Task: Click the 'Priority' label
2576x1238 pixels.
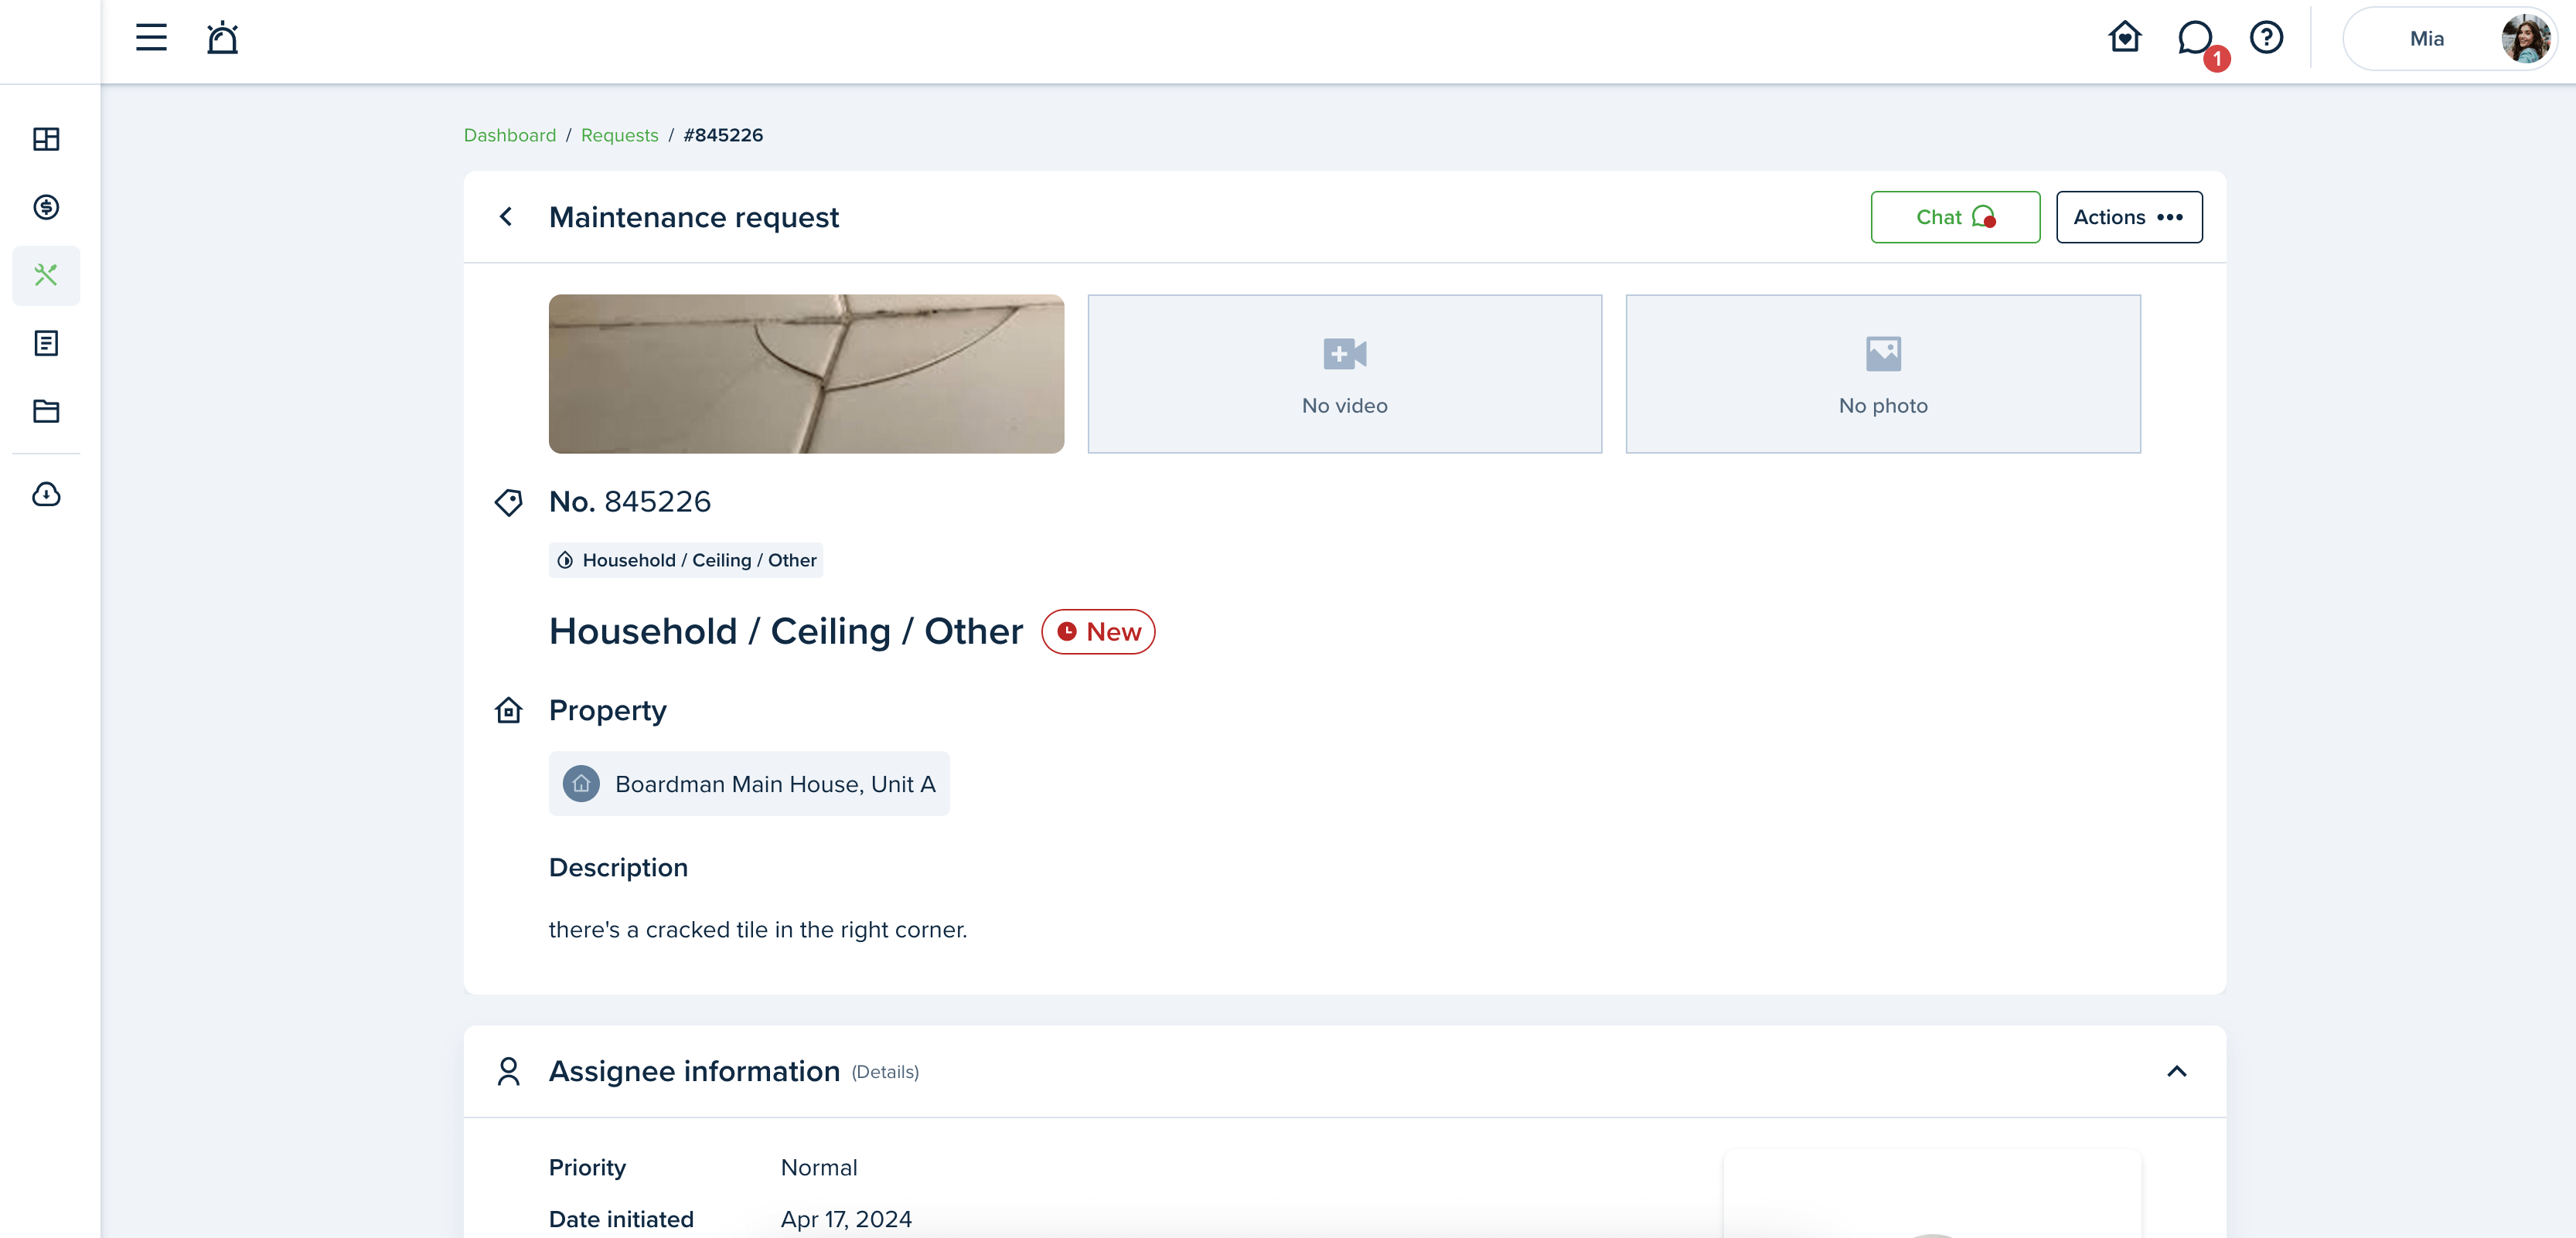Action: click(587, 1167)
